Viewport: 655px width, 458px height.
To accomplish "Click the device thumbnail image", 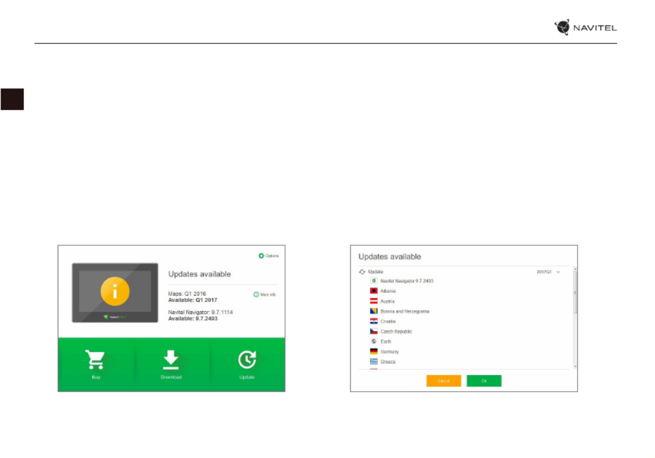I will (x=115, y=292).
